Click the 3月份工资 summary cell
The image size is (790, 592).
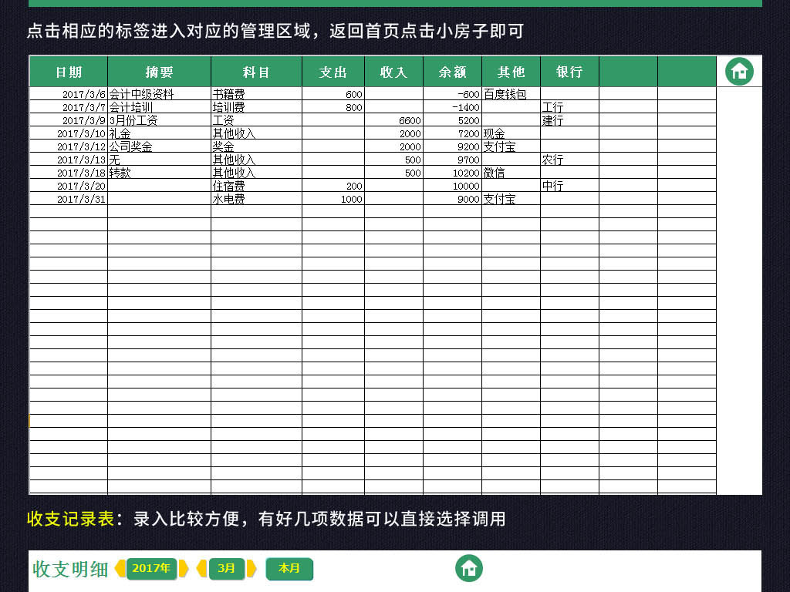click(159, 120)
